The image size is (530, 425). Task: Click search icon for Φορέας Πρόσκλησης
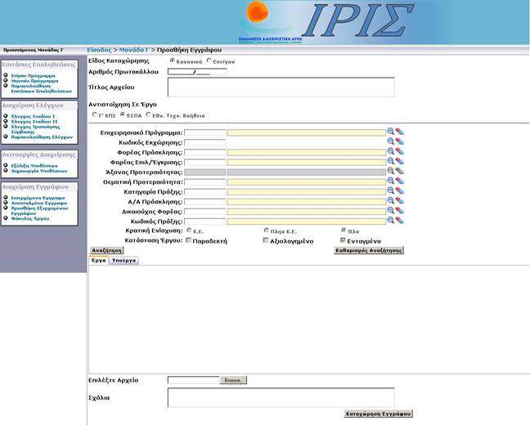pyautogui.click(x=391, y=151)
